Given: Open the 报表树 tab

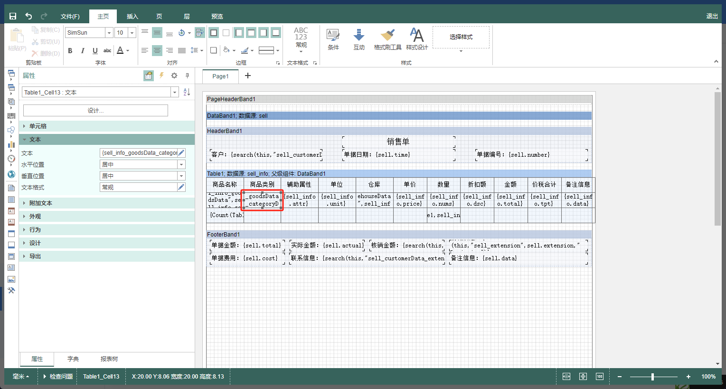Looking at the screenshot, I should [109, 359].
